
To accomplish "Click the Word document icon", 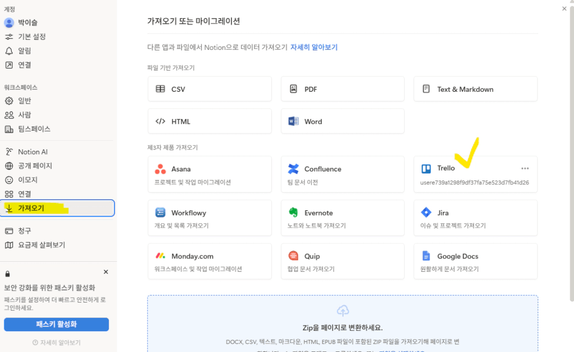I will point(293,121).
